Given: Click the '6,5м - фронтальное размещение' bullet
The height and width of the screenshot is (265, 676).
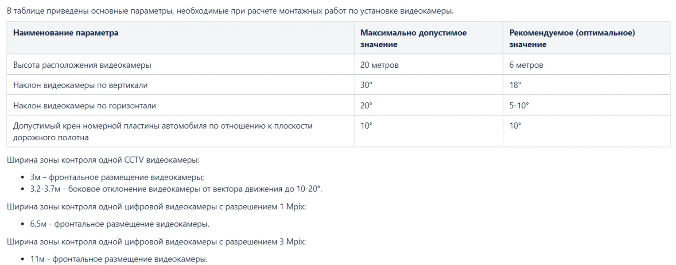Looking at the screenshot, I should 120,224.
